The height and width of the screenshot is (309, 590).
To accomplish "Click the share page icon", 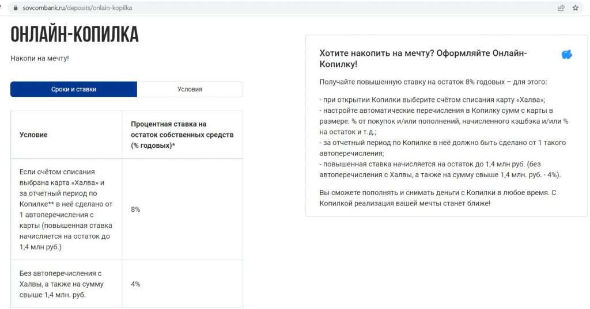I will click(x=561, y=9).
